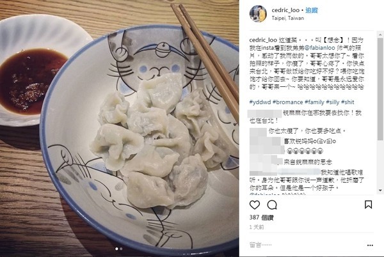Open comments via the speech bubble icon

[272, 205]
